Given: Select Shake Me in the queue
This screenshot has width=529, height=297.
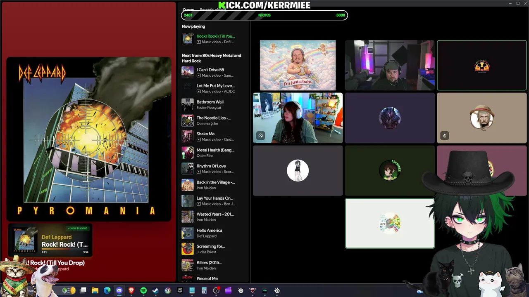Looking at the screenshot, I should 214,137.
